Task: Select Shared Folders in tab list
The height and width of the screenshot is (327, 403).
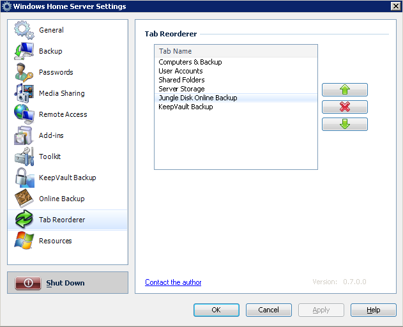Action: (x=236, y=80)
